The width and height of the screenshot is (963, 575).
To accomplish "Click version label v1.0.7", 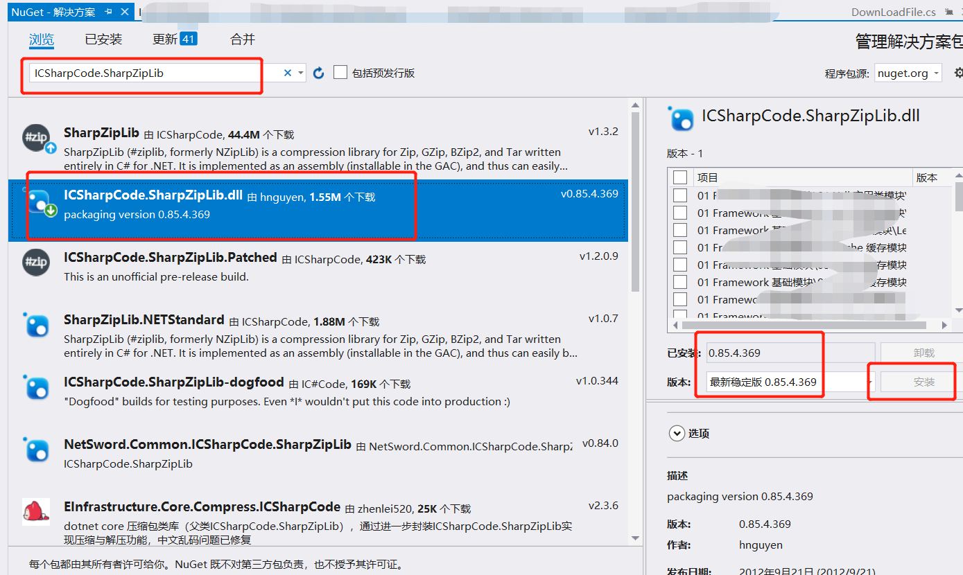I will coord(603,318).
